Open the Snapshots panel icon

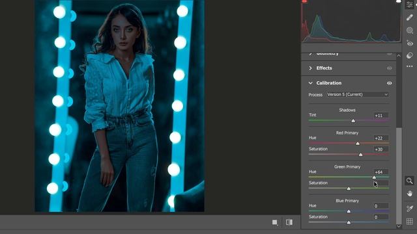pyautogui.click(x=410, y=55)
